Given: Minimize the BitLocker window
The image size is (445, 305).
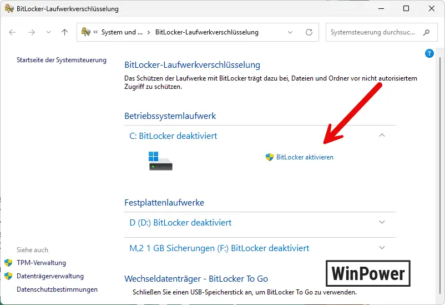Looking at the screenshot, I should 381,8.
